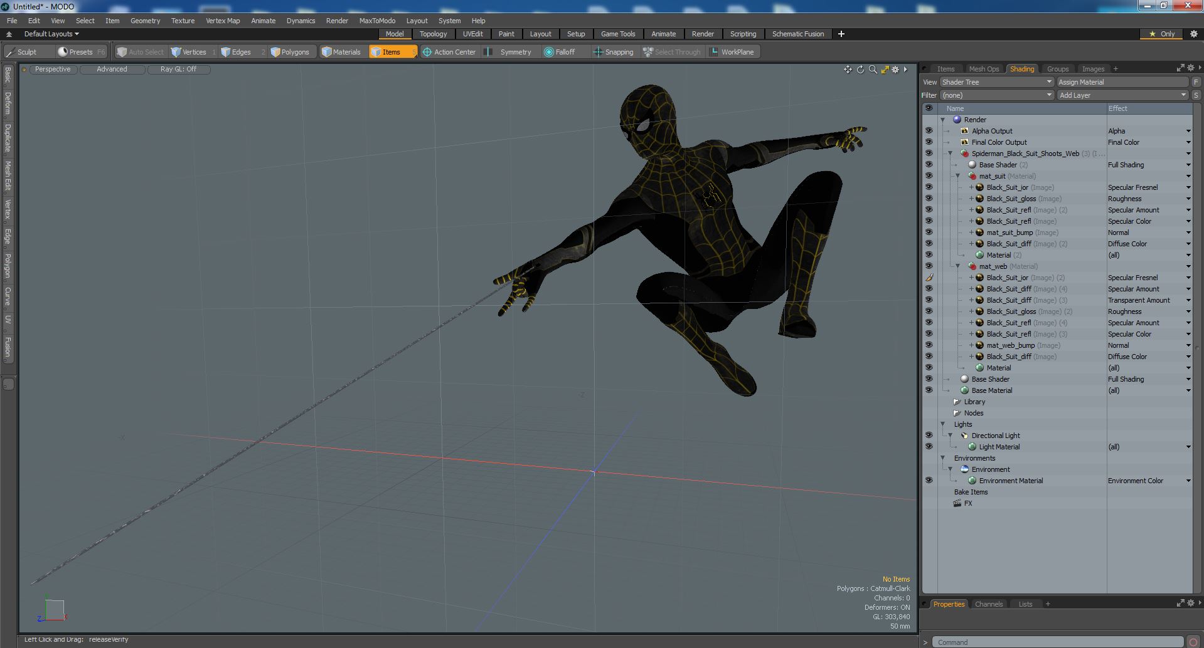Hide the Final Color Output layer
Viewport: 1204px width, 648px height.
point(929,142)
